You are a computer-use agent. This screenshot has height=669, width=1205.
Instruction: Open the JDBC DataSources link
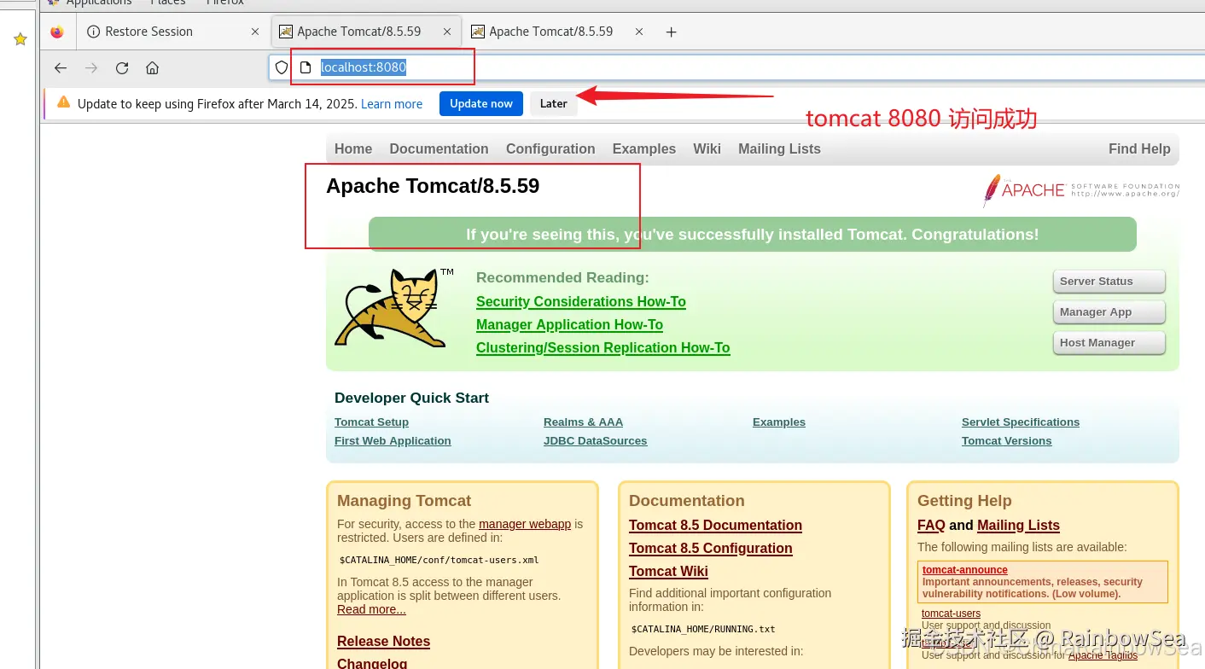point(595,441)
